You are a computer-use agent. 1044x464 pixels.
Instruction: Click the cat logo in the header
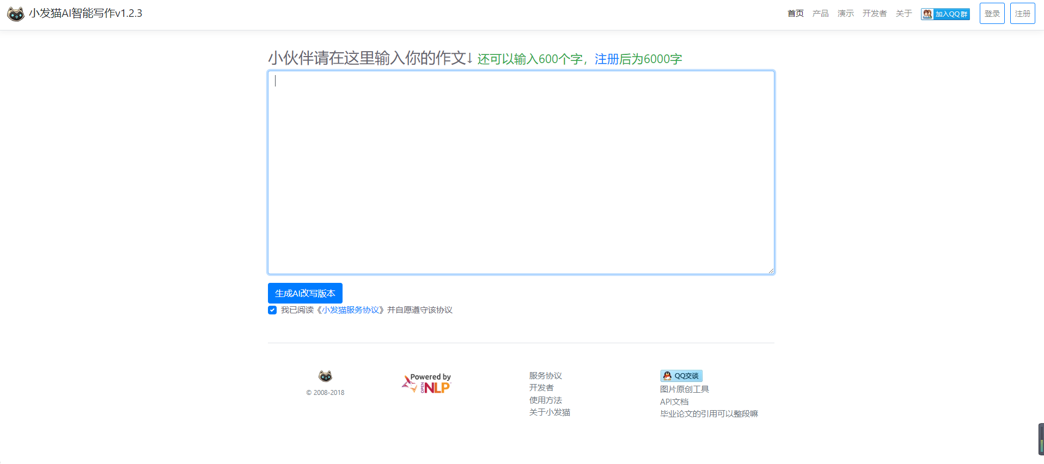(x=16, y=14)
